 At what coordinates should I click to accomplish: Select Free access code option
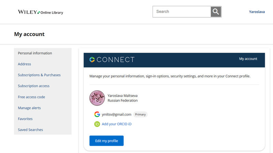click(x=31, y=97)
